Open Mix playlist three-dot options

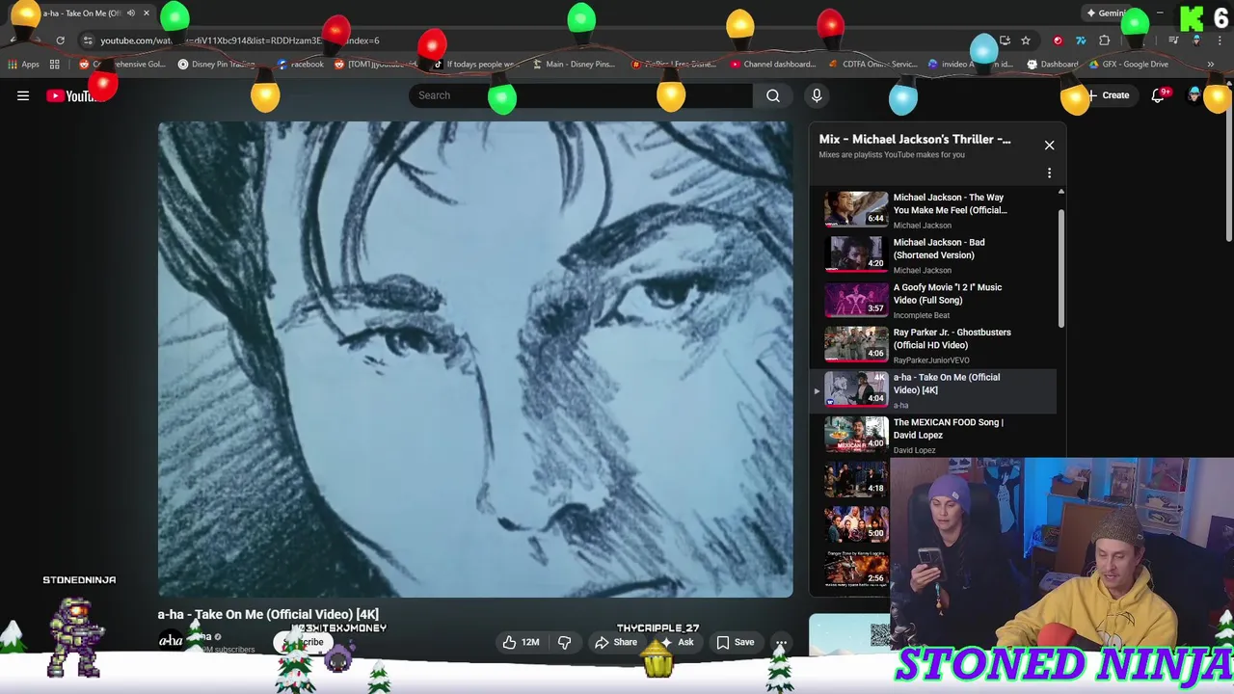pos(1049,173)
